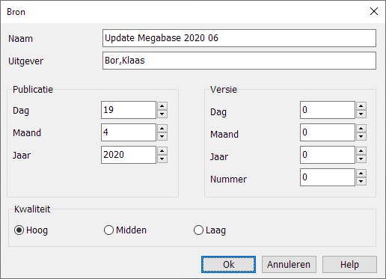
Task: Increase Versie Dag with up arrow
Action: coord(361,106)
